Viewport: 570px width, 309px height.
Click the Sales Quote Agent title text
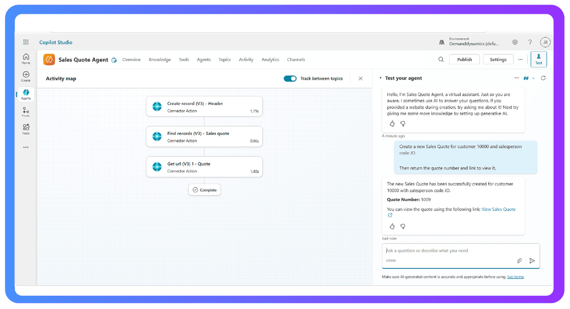point(83,60)
